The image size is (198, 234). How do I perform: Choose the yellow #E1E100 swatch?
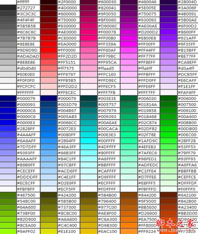pos(49,231)
